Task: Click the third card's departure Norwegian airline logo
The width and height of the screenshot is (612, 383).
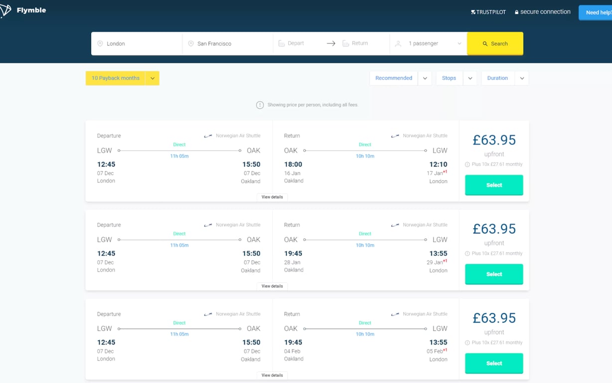Action: coord(208,314)
